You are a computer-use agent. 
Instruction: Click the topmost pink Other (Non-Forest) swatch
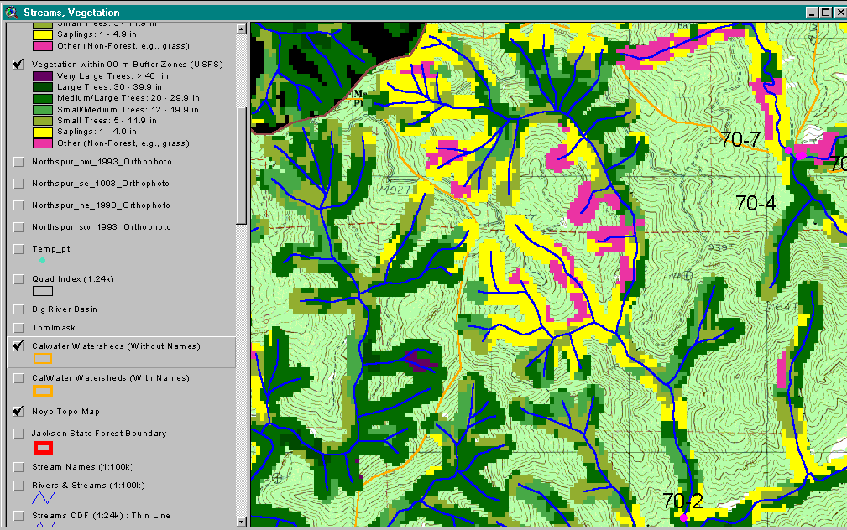43,46
